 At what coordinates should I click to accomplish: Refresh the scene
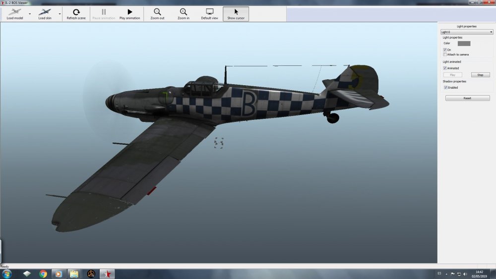(76, 14)
